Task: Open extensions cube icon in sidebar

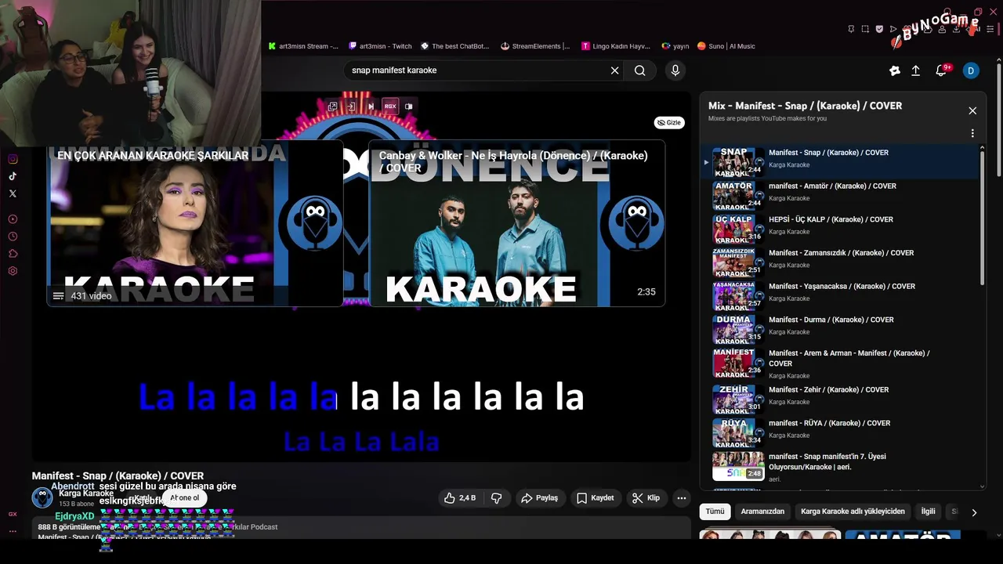Action: point(13,254)
